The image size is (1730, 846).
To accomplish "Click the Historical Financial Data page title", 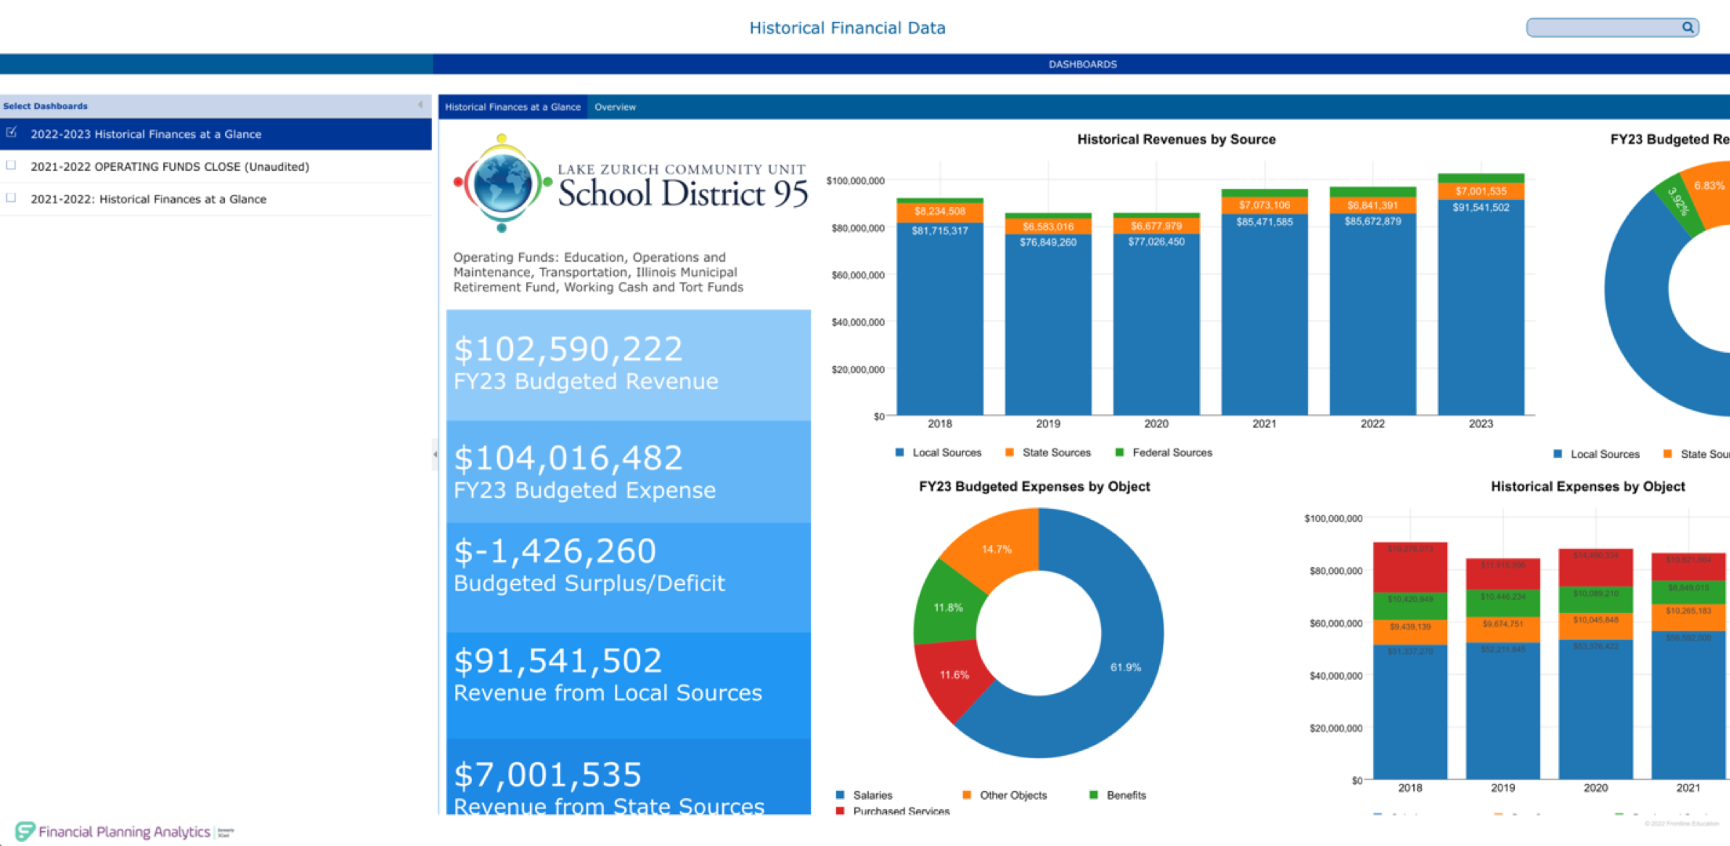I will tap(847, 28).
